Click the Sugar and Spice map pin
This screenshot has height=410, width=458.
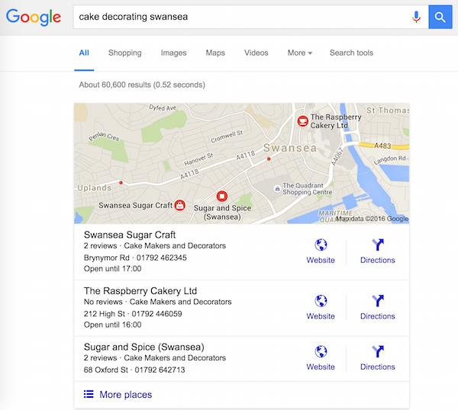[222, 196]
